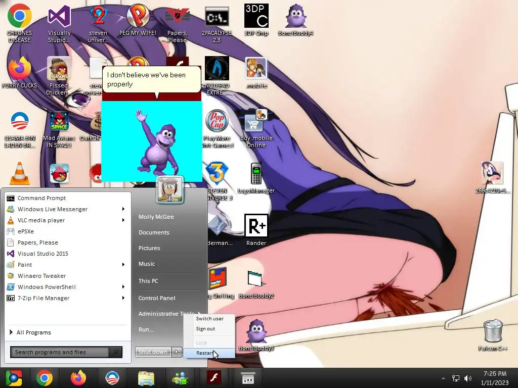The image size is (518, 388).
Task: Select Visual Studio 2015 in Start menu
Action: (x=68, y=254)
